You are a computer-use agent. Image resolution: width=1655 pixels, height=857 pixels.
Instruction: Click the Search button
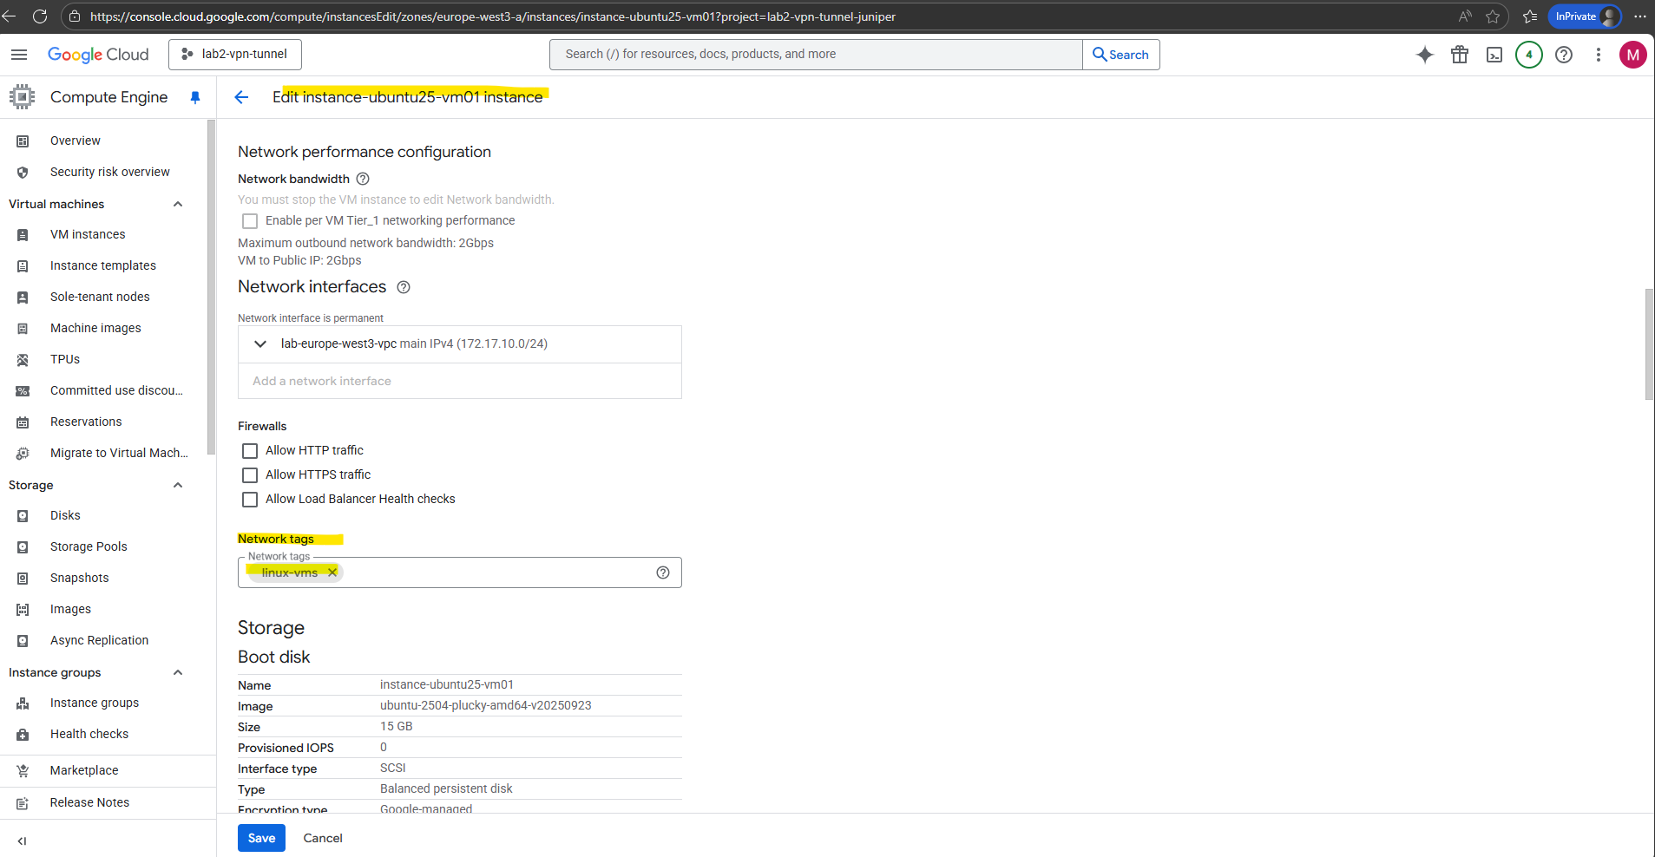(1120, 55)
